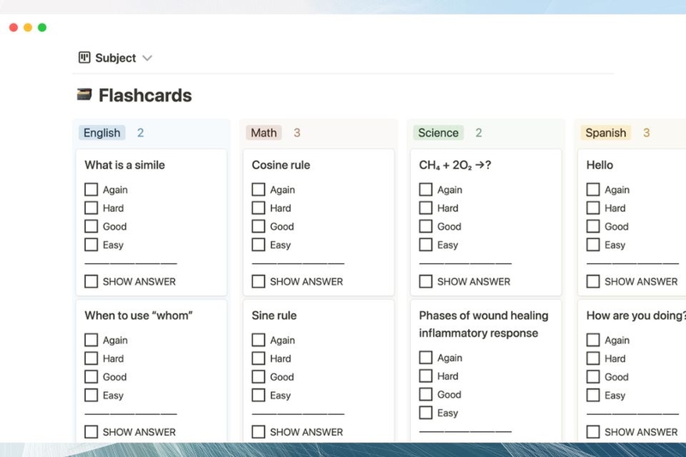Image resolution: width=686 pixels, height=457 pixels.
Task: Select the Spanish group tag
Action: (x=606, y=133)
